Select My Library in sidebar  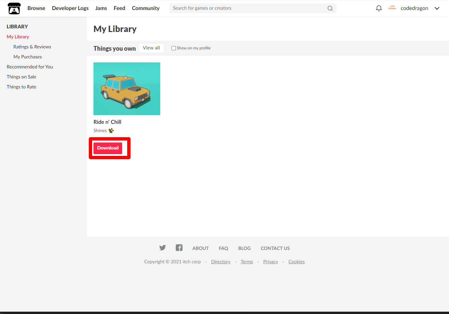click(18, 37)
